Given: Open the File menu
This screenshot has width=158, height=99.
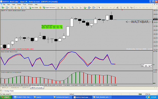Looking at the screenshot, I should 4,5.
